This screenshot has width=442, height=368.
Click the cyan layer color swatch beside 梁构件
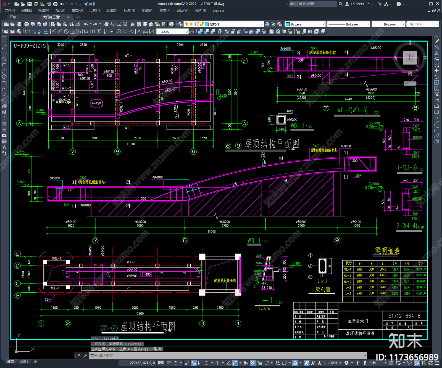pyautogui.click(x=207, y=24)
